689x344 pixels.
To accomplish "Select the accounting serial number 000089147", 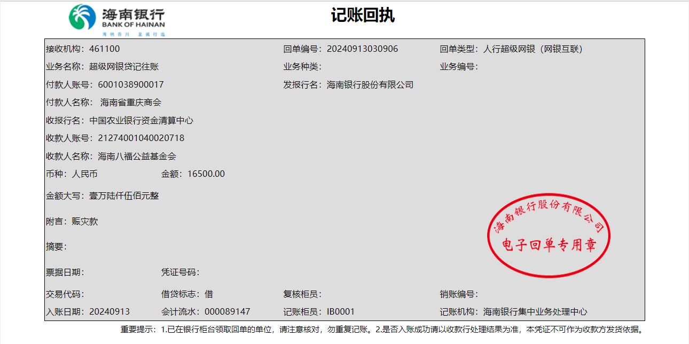I will click(x=228, y=311).
